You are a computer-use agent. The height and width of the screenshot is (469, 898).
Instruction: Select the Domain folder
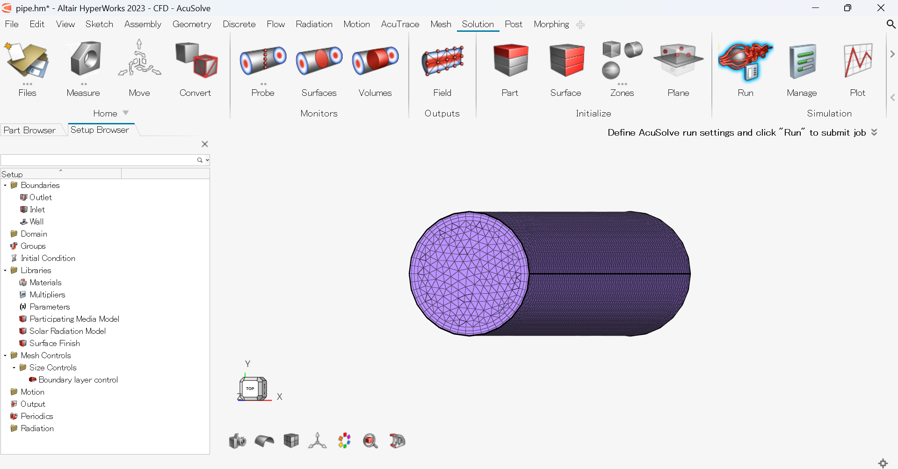pos(34,234)
